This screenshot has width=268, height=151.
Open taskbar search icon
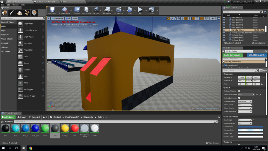[x=10, y=148]
